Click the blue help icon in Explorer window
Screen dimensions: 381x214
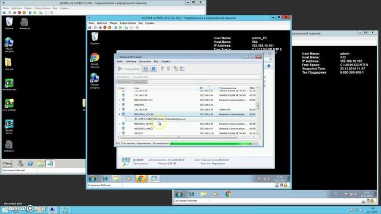(x=268, y=66)
